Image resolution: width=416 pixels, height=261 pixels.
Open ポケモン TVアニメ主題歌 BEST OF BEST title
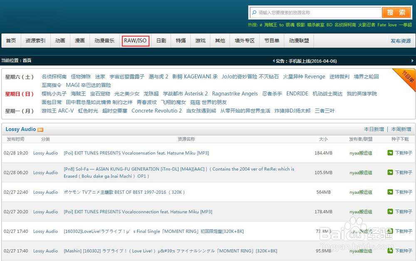pos(124,192)
